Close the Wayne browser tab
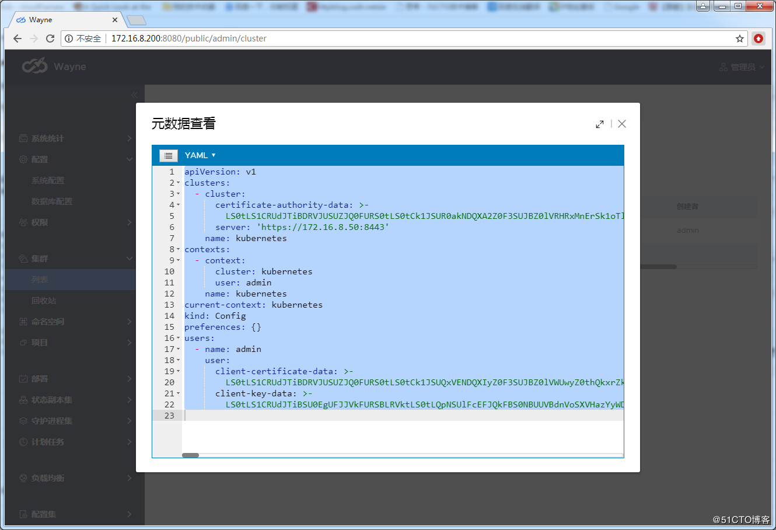The width and height of the screenshot is (776, 530). coord(115,20)
